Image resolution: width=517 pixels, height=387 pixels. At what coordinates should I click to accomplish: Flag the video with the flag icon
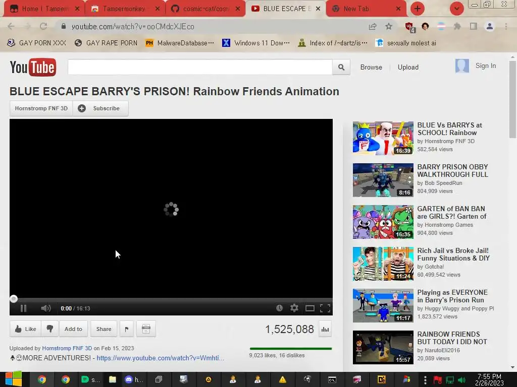pos(127,329)
